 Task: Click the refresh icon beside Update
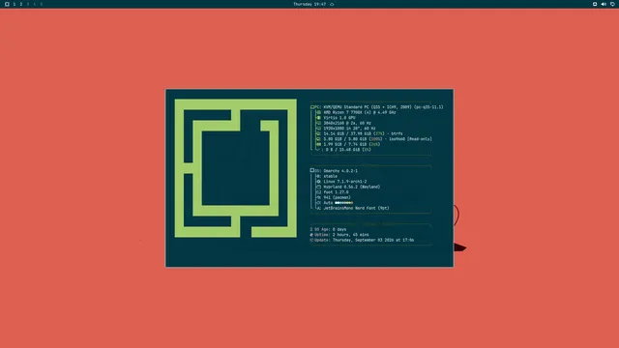click(x=311, y=240)
